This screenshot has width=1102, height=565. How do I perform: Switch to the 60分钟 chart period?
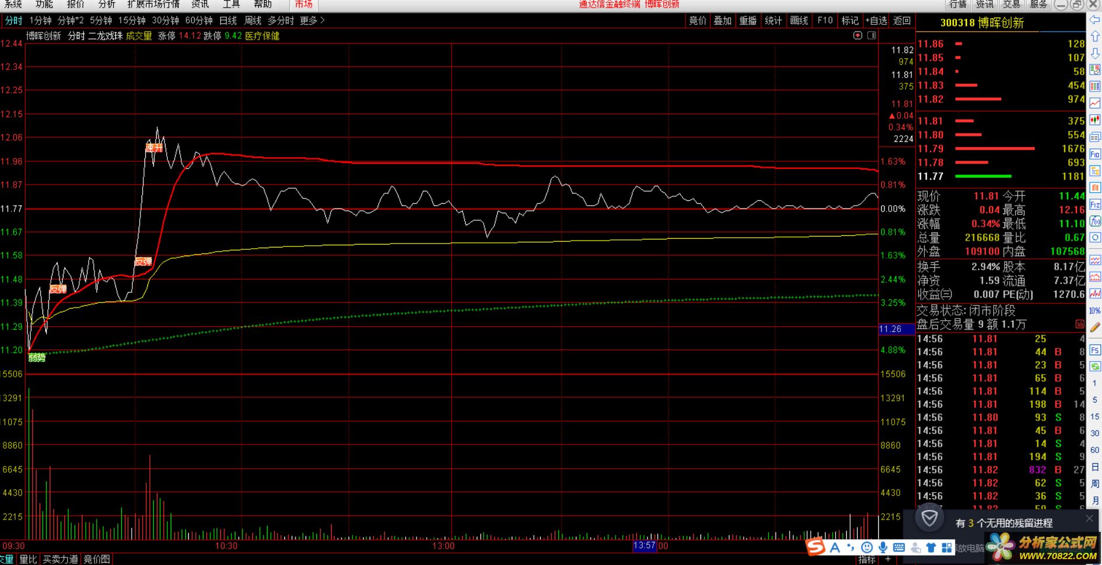pos(199,20)
